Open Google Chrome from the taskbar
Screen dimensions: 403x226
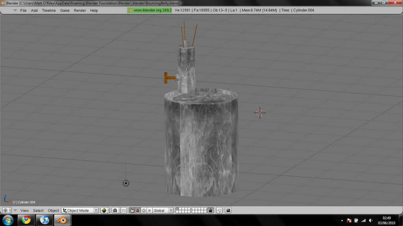click(26, 220)
